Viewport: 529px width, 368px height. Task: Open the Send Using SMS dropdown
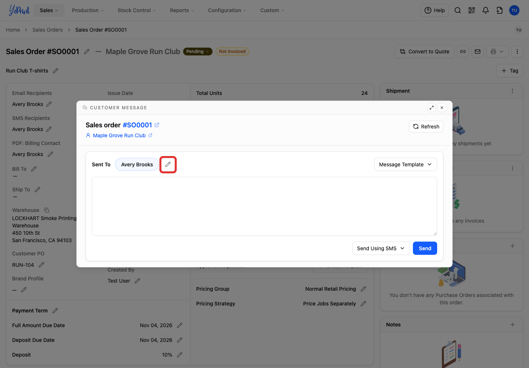point(381,248)
